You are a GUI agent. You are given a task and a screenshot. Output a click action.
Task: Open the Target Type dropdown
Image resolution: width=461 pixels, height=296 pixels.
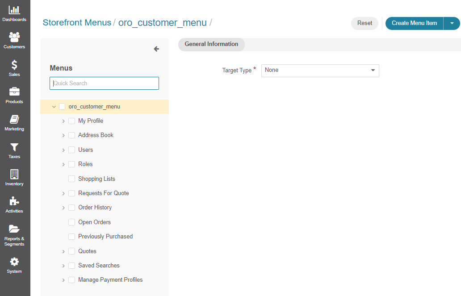tap(320, 71)
